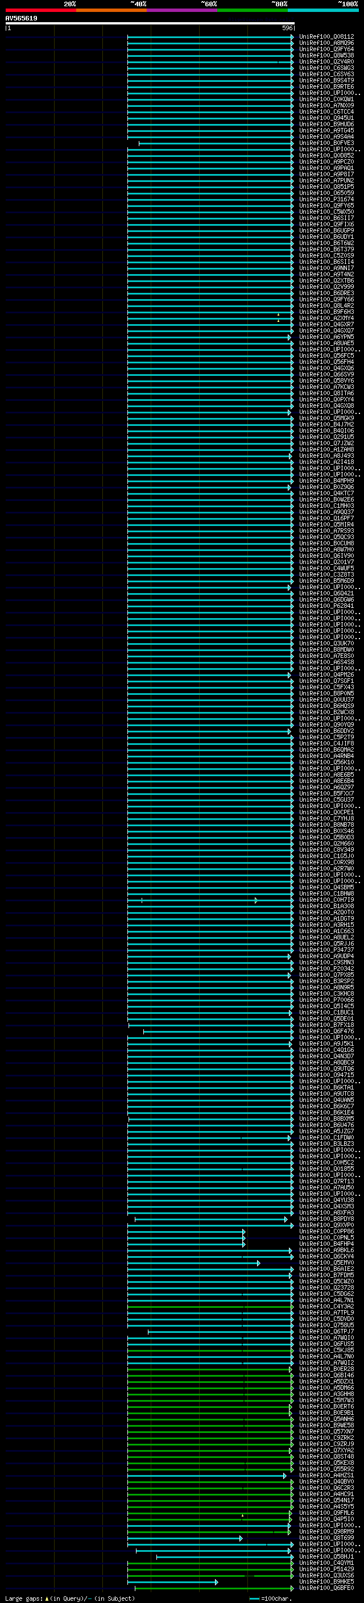Select the UniRef100_P20342 label
The width and height of the screenshot is (364, 1603).
pos(326,968)
